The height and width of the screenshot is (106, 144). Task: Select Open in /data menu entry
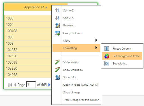[x=81, y=85]
